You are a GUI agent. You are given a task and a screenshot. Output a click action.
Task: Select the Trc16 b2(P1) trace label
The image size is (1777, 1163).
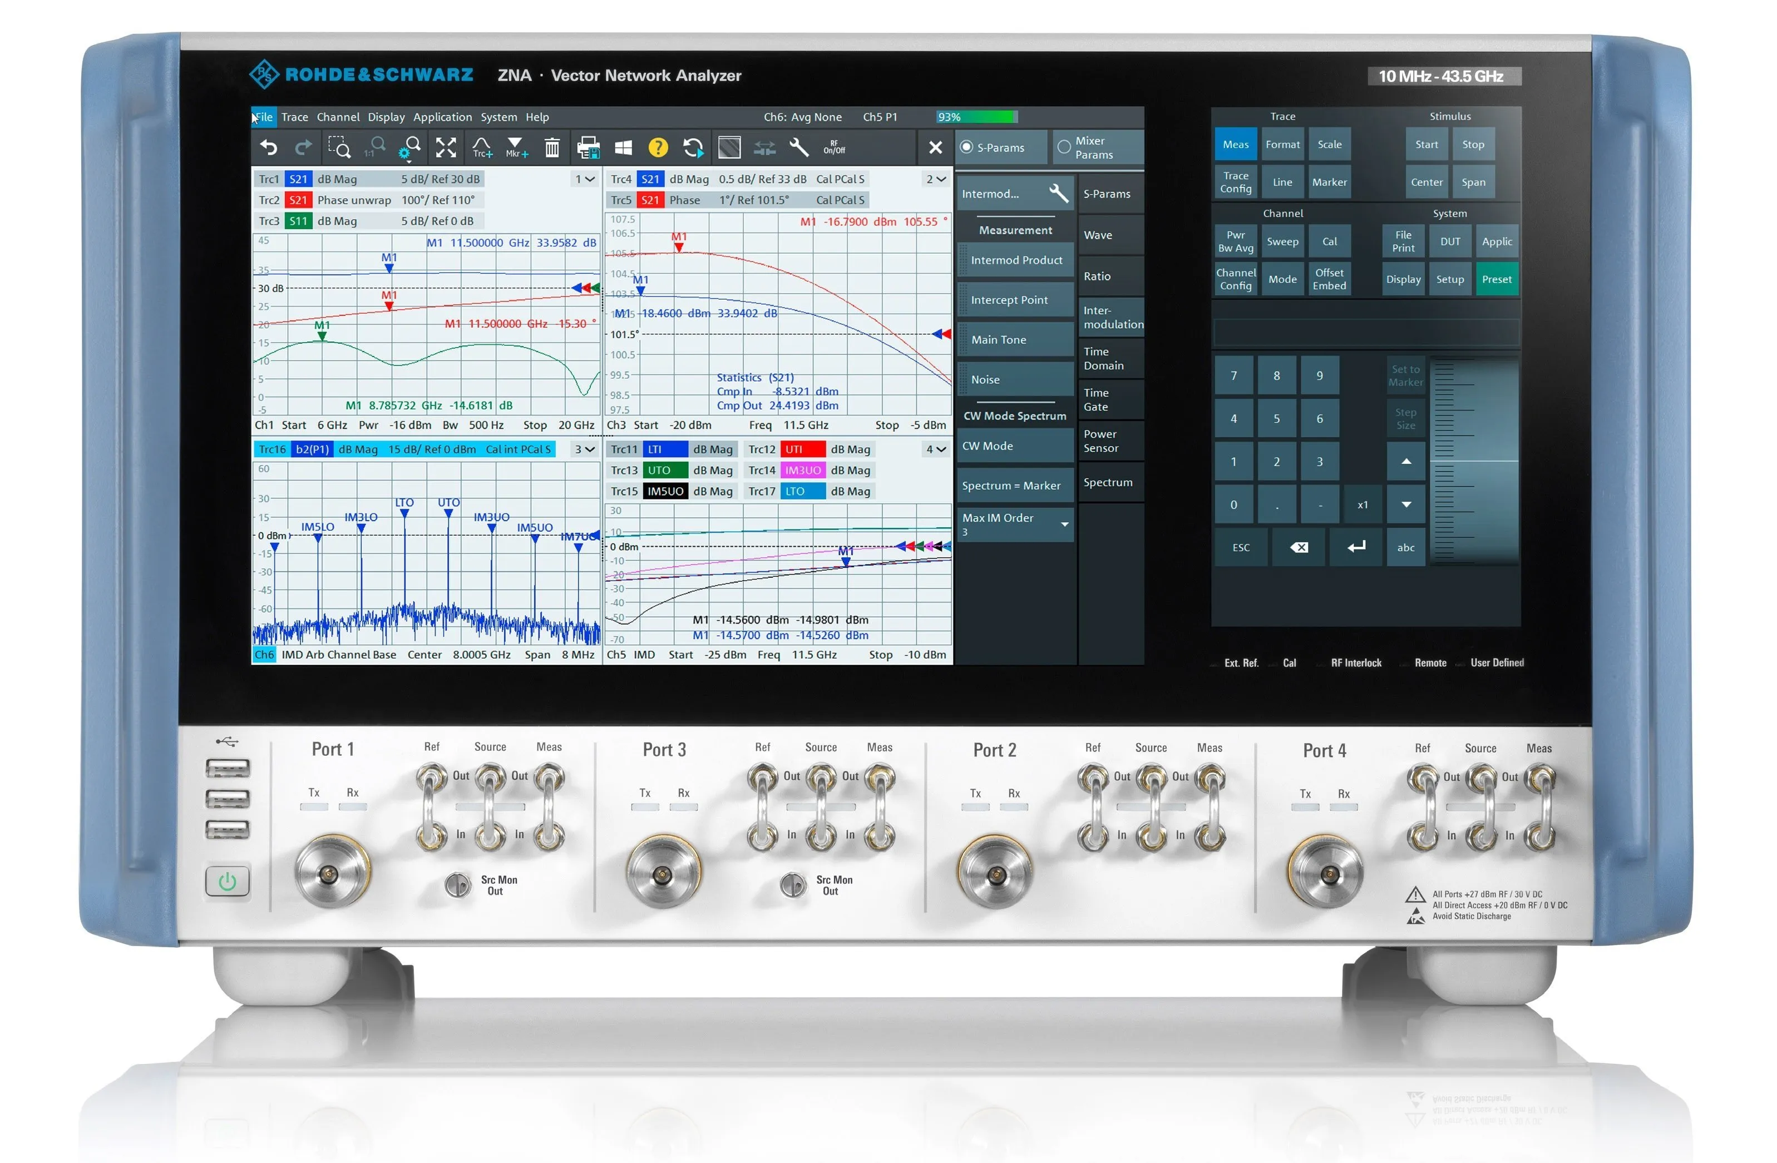click(x=404, y=449)
